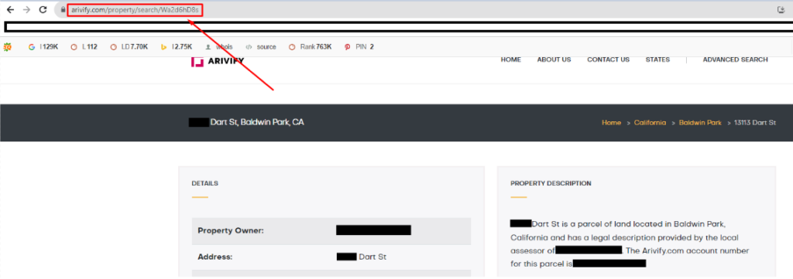This screenshot has width=793, height=279.
Task: Open the LD 7.70K metric
Action: 129,47
